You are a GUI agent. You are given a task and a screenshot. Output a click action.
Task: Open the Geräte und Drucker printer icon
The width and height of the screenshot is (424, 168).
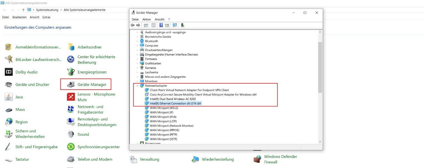(x=9, y=84)
